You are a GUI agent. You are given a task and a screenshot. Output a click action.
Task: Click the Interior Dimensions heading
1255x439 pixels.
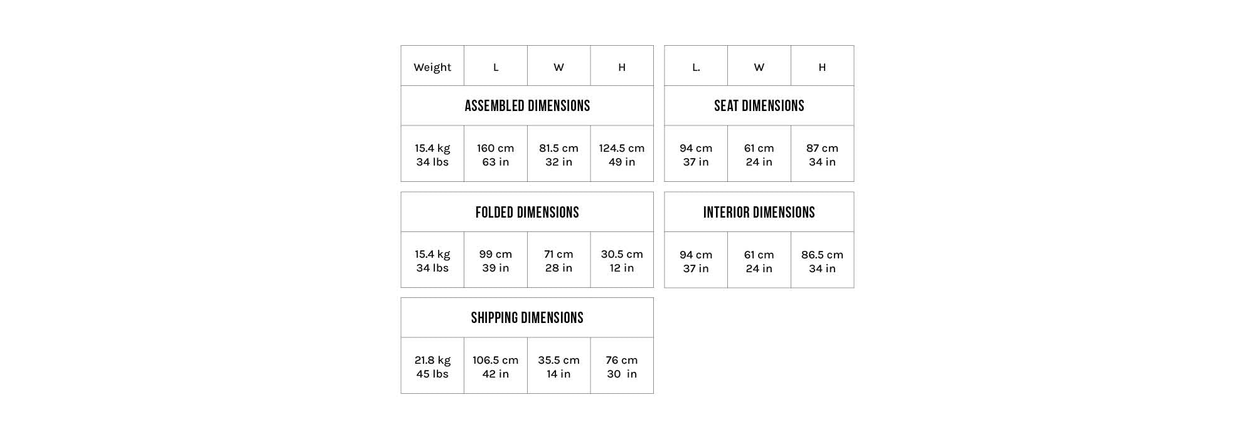(759, 212)
